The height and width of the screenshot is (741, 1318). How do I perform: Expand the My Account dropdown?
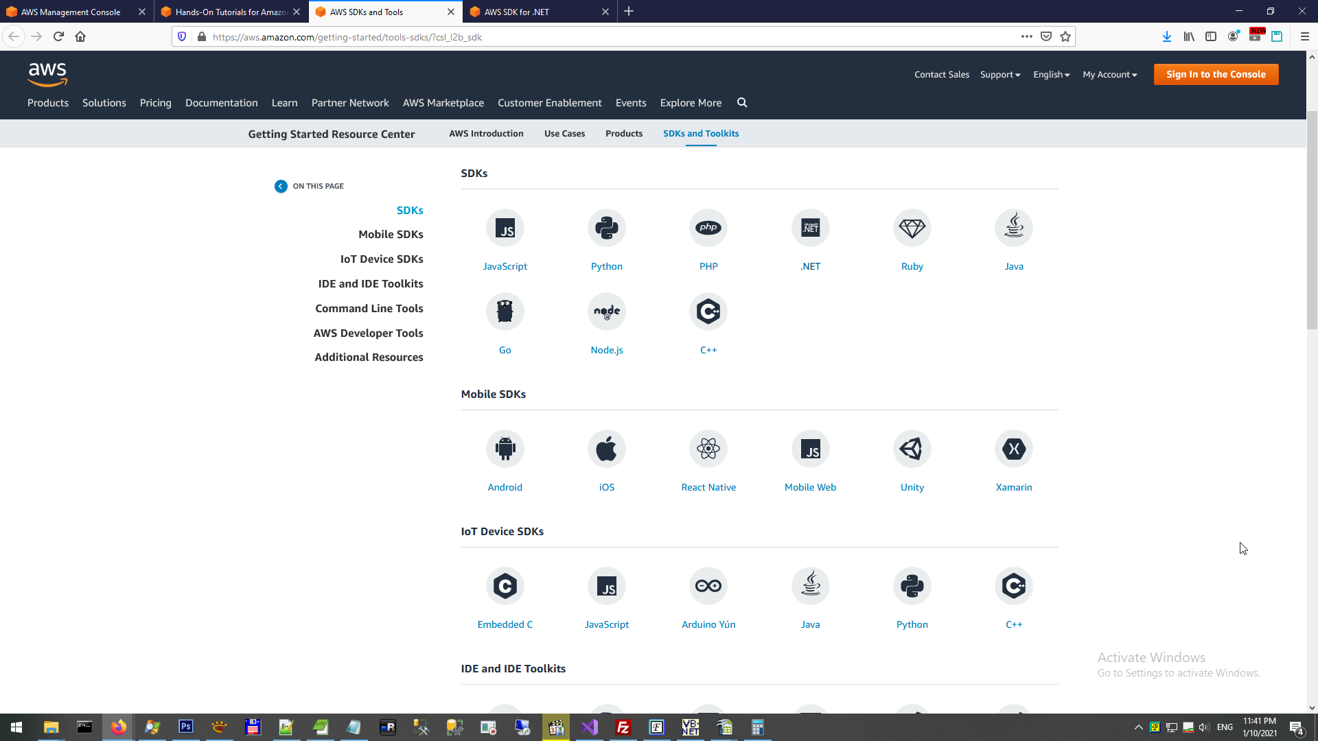coord(1109,75)
